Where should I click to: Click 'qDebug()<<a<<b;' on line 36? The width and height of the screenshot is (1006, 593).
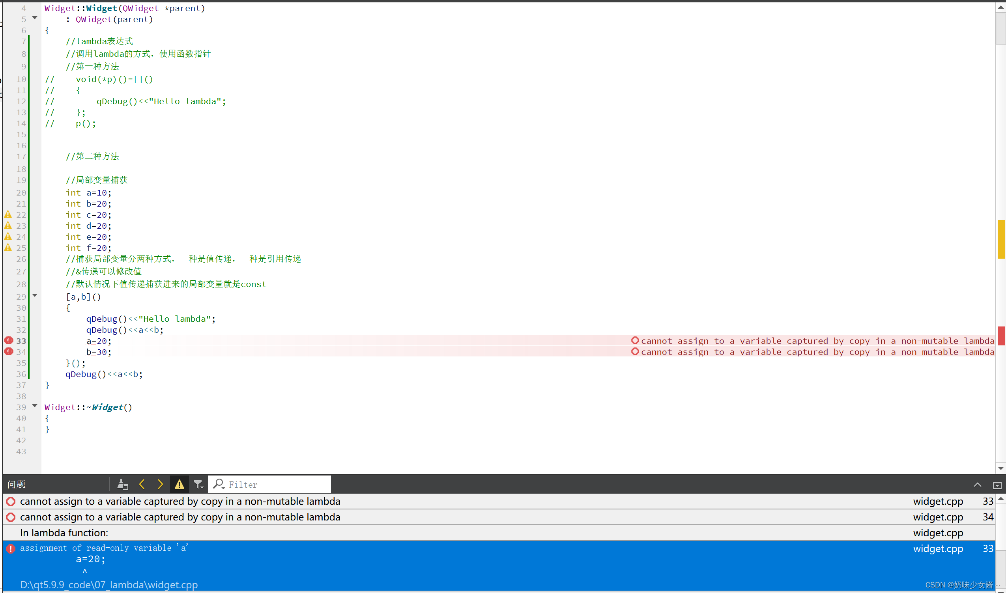pyautogui.click(x=104, y=375)
